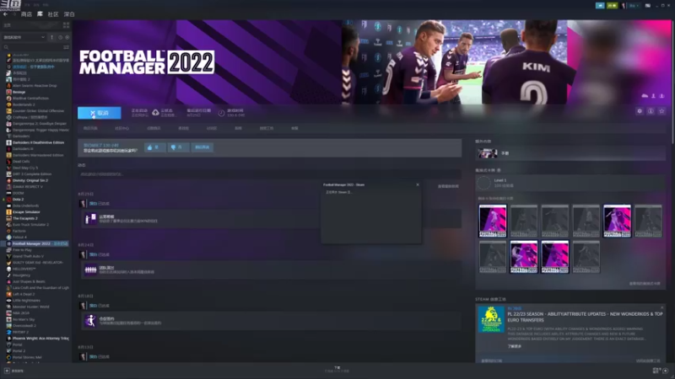Screen dimensions: 675x379
Task: Select Left 4 Dead 2
Action: pyautogui.click(x=24, y=294)
